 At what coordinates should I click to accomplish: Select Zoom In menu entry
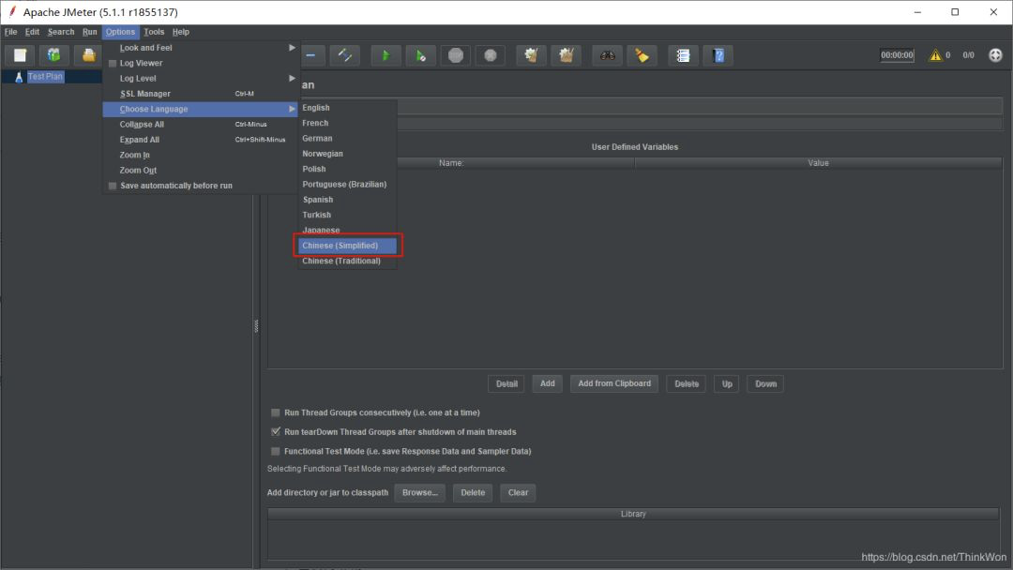pyautogui.click(x=201, y=155)
